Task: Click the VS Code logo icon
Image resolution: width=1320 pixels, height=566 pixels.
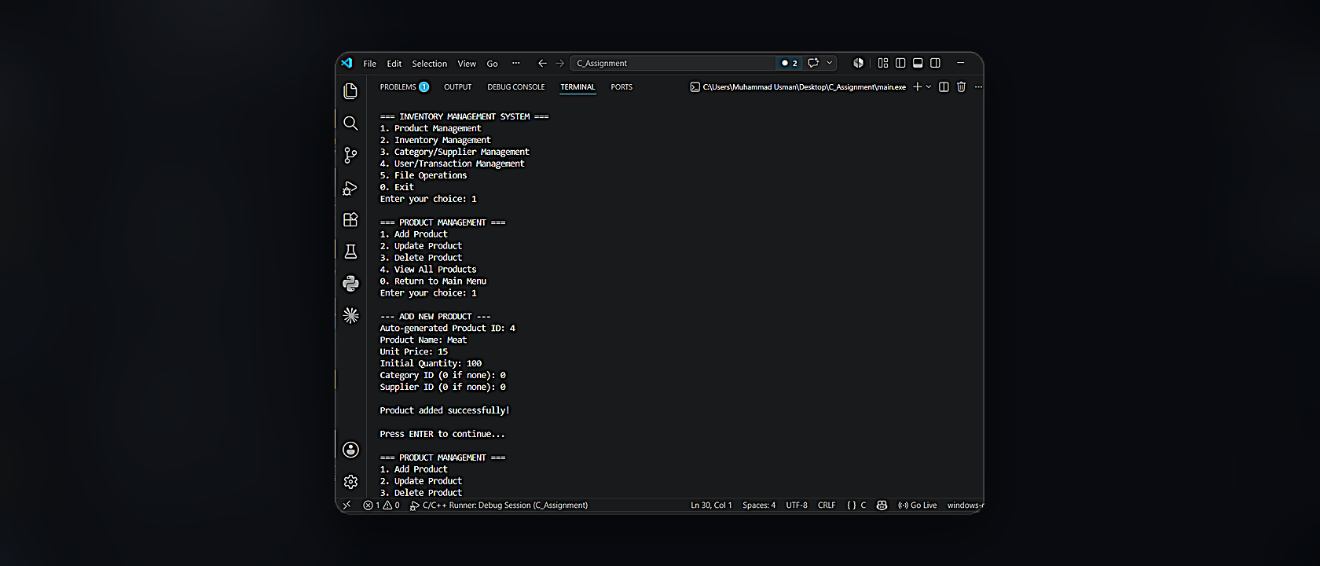Action: pyautogui.click(x=346, y=63)
